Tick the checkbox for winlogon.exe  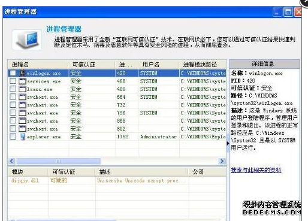(13, 73)
